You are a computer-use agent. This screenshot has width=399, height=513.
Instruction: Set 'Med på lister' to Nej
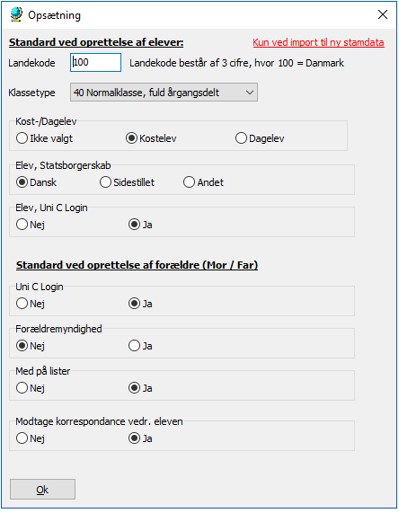coord(31,388)
